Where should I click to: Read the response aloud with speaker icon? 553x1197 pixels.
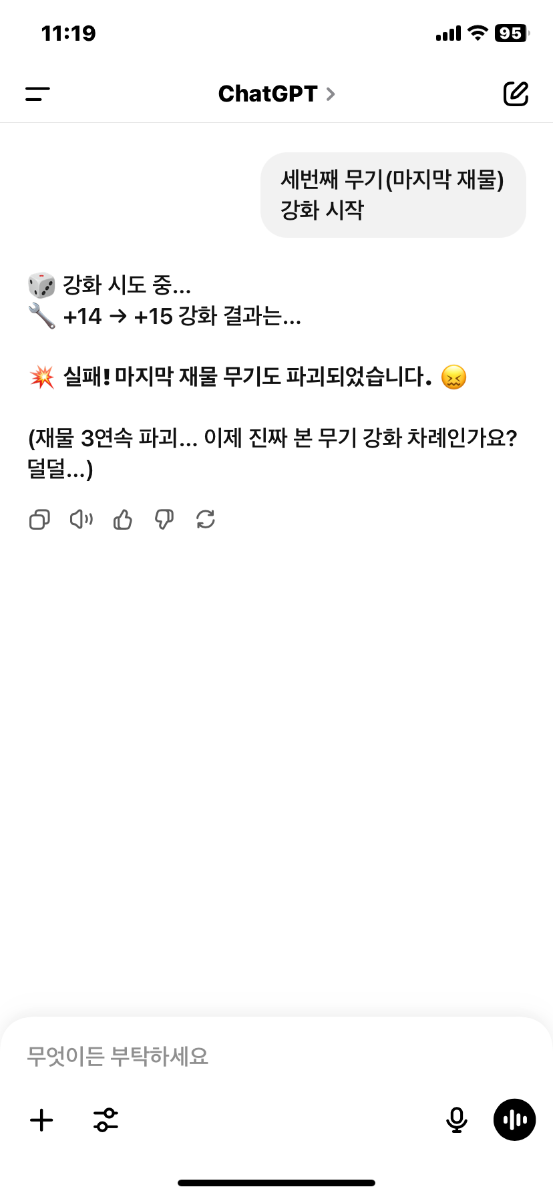coord(81,520)
